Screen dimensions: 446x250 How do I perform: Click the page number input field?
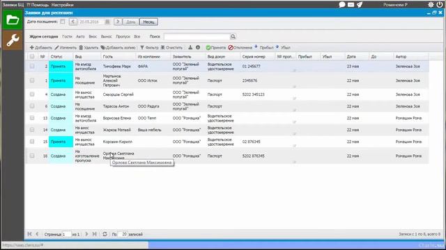[x=67, y=234]
